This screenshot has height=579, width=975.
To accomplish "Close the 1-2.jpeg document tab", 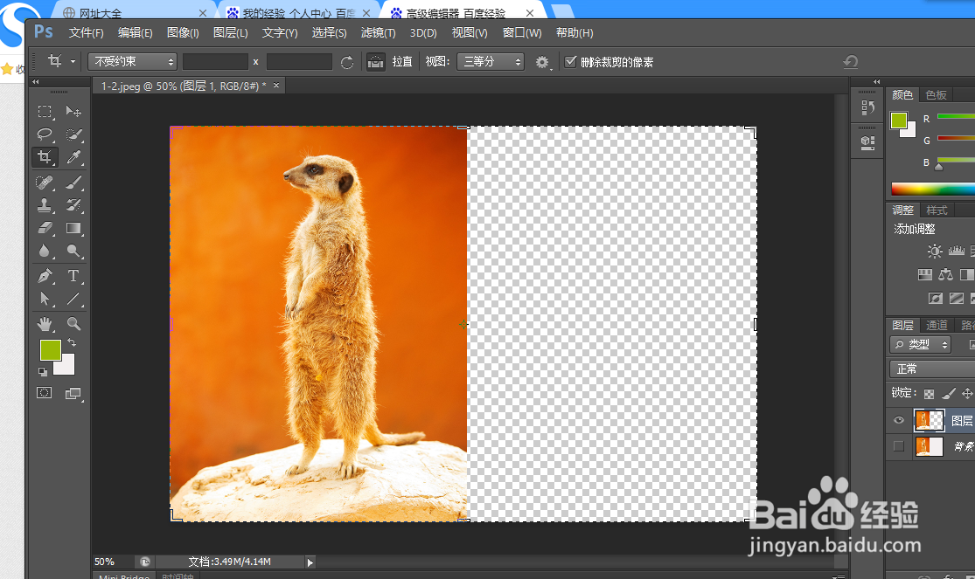I will (276, 86).
